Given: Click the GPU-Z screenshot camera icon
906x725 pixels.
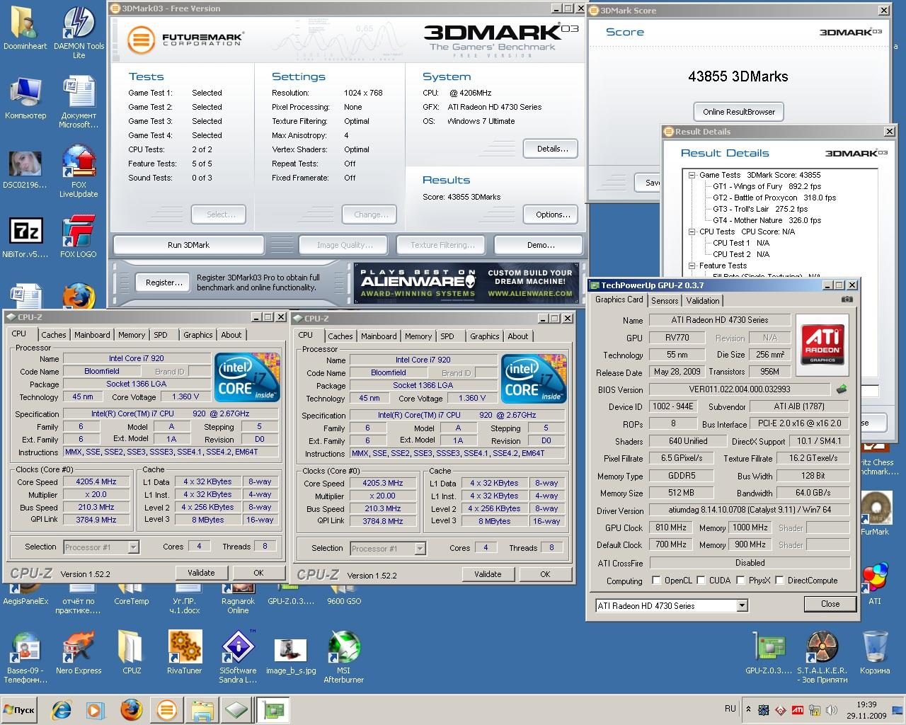Looking at the screenshot, I should coord(847,300).
